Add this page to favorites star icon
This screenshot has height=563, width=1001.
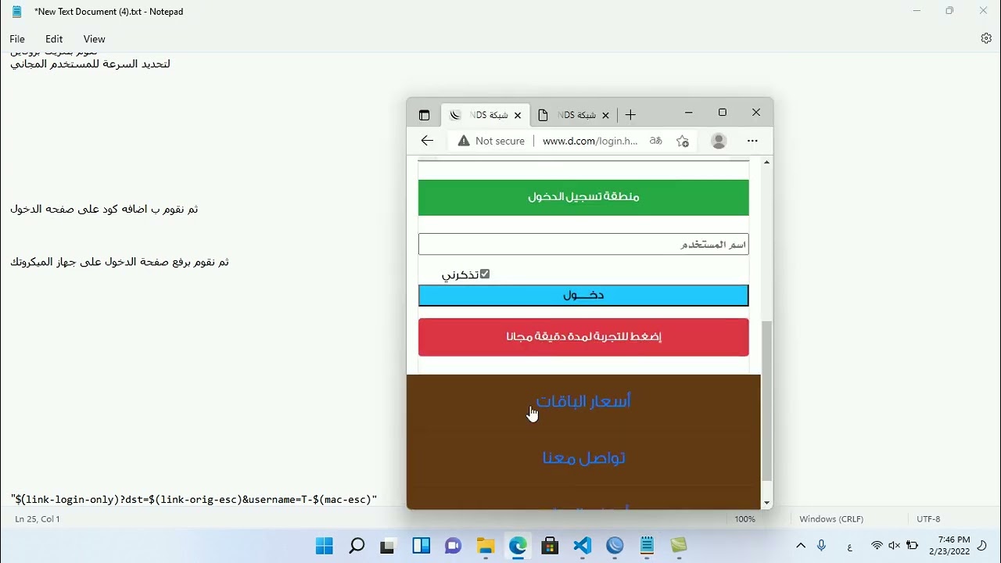click(x=683, y=141)
